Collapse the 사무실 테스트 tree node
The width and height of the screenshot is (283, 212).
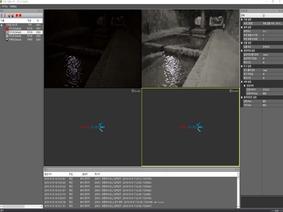[x=1, y=25]
